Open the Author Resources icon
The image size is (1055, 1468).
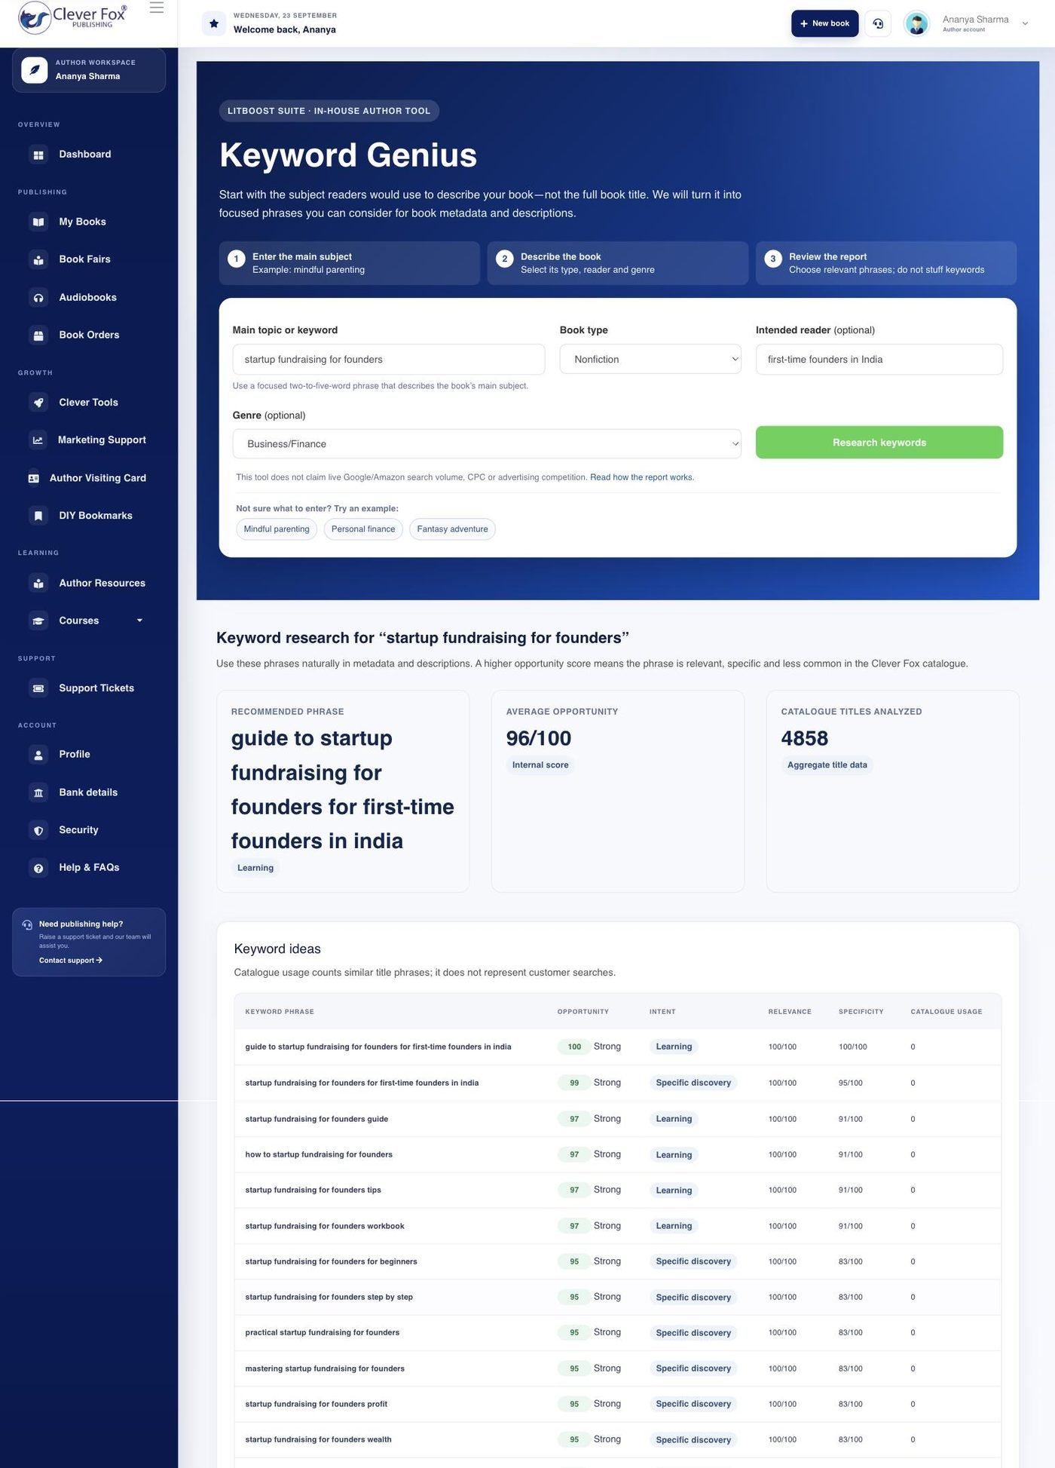[38, 583]
